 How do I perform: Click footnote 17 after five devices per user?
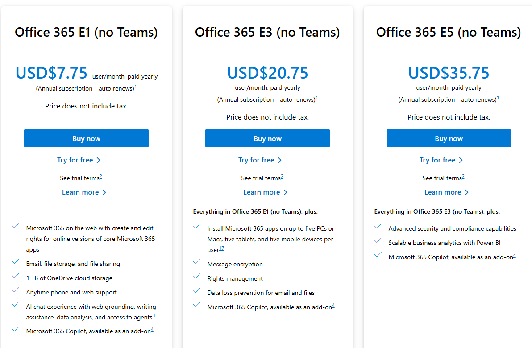[x=221, y=248]
